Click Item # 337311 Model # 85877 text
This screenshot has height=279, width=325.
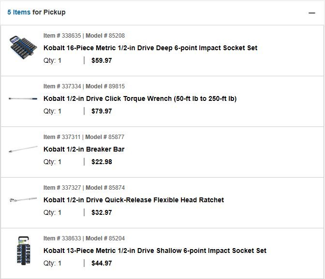tap(84, 137)
